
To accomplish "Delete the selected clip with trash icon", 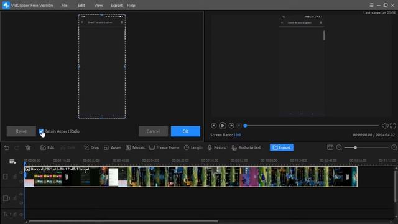I will click(x=28, y=147).
